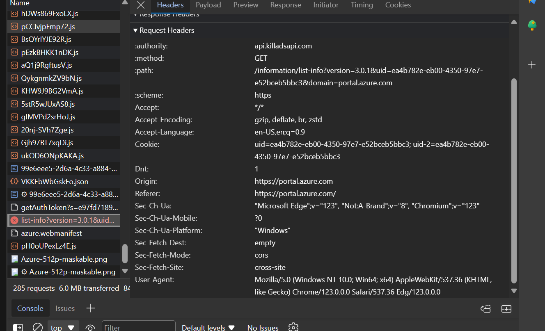Click the JSON icon beside VKKEbWbGskFo.json
The width and height of the screenshot is (545, 331).
click(14, 182)
